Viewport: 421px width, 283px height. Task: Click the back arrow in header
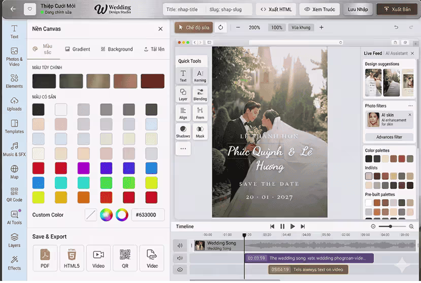[x=13, y=9]
